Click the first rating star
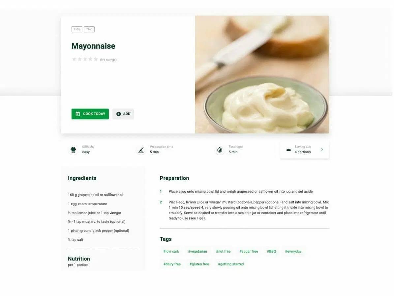 [74, 59]
